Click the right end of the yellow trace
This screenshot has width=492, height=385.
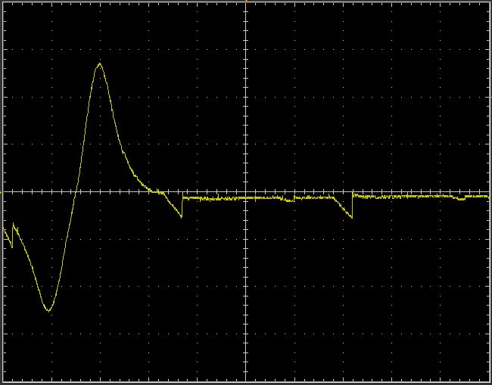pyautogui.click(x=488, y=196)
